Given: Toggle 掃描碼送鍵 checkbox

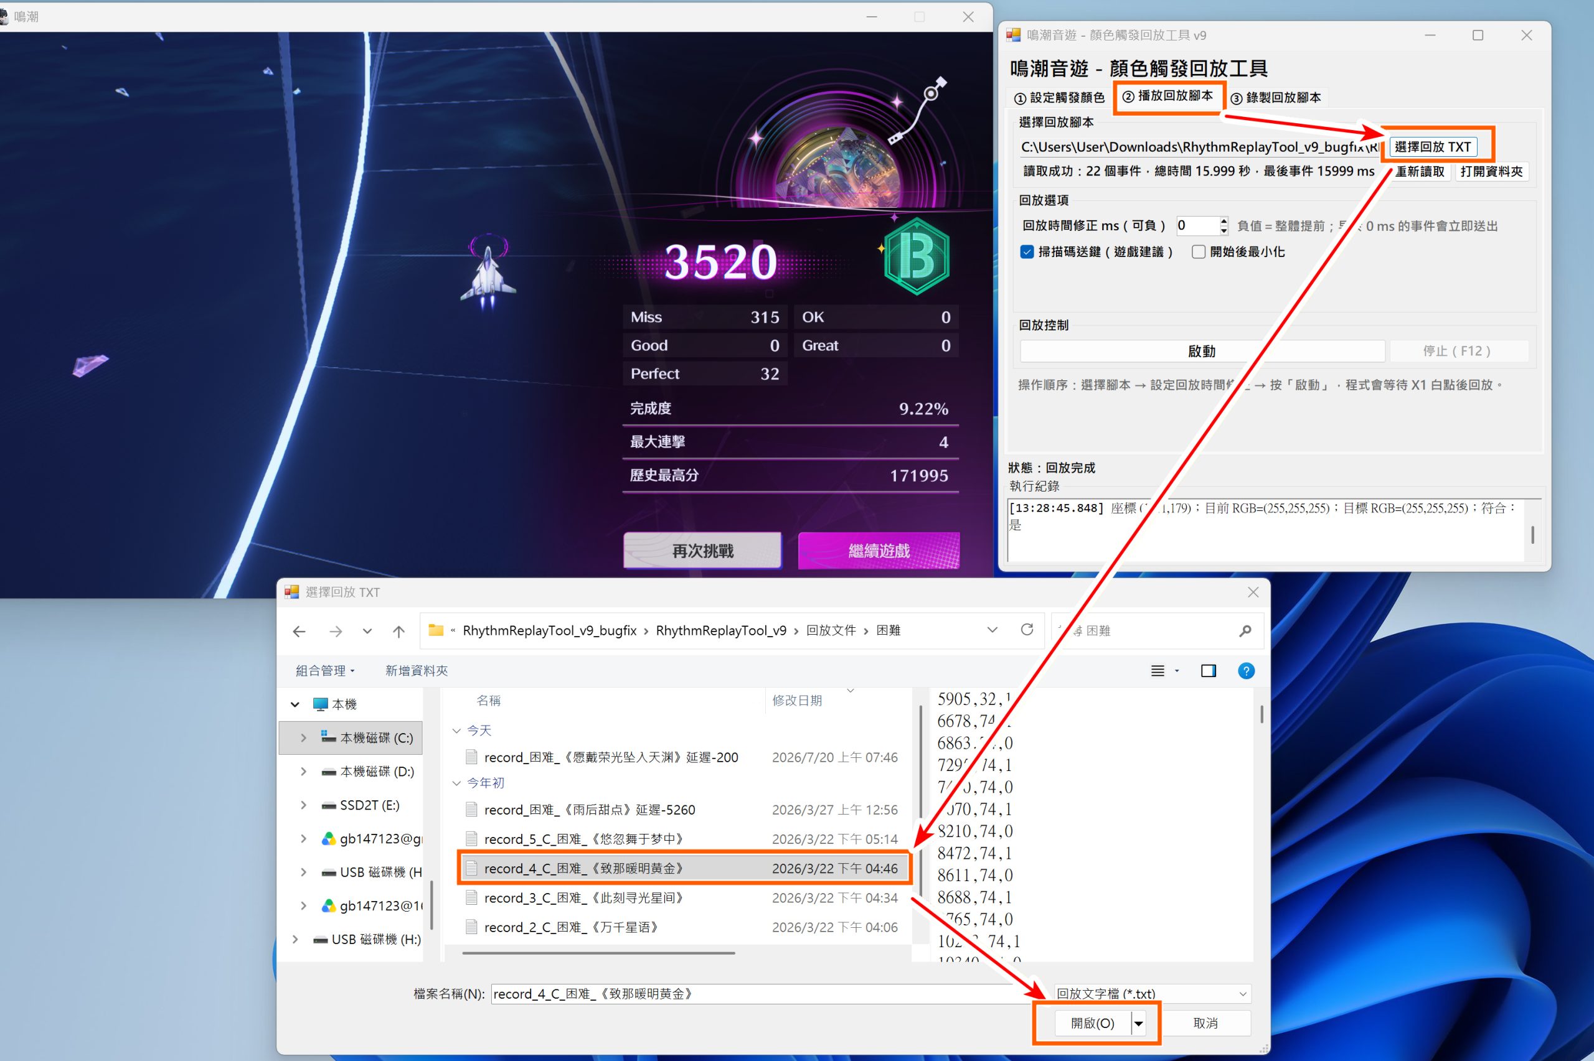Looking at the screenshot, I should tap(1027, 252).
